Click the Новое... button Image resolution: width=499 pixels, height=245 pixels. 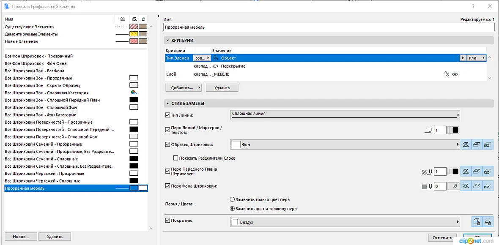pyautogui.click(x=21, y=237)
